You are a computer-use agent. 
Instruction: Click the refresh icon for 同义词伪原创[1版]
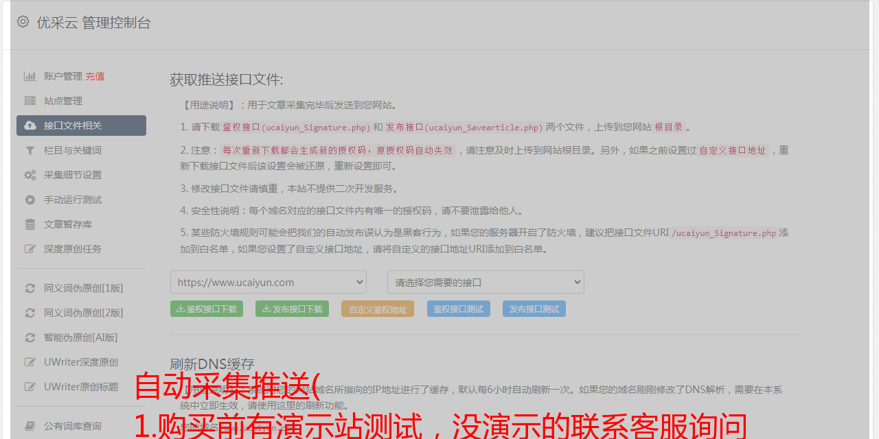click(30, 288)
